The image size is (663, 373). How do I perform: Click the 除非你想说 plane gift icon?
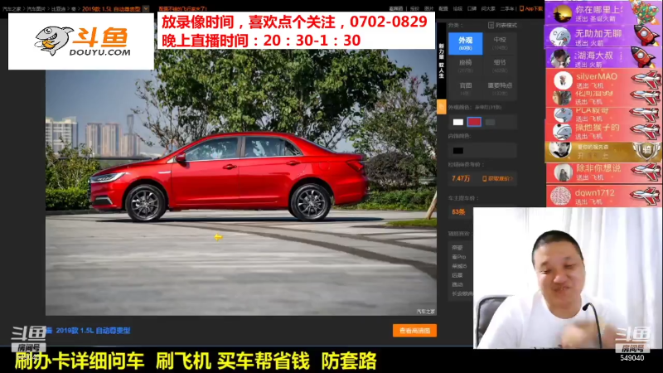[646, 172]
